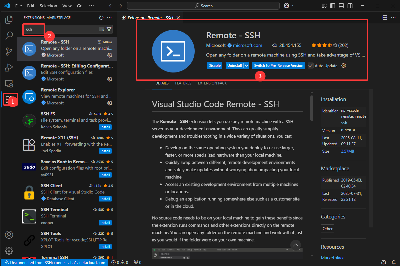Select the DETAILS tab

[162, 83]
